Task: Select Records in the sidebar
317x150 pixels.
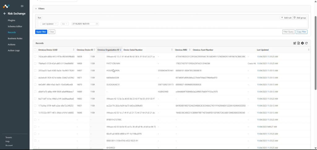Action: pyautogui.click(x=12, y=32)
